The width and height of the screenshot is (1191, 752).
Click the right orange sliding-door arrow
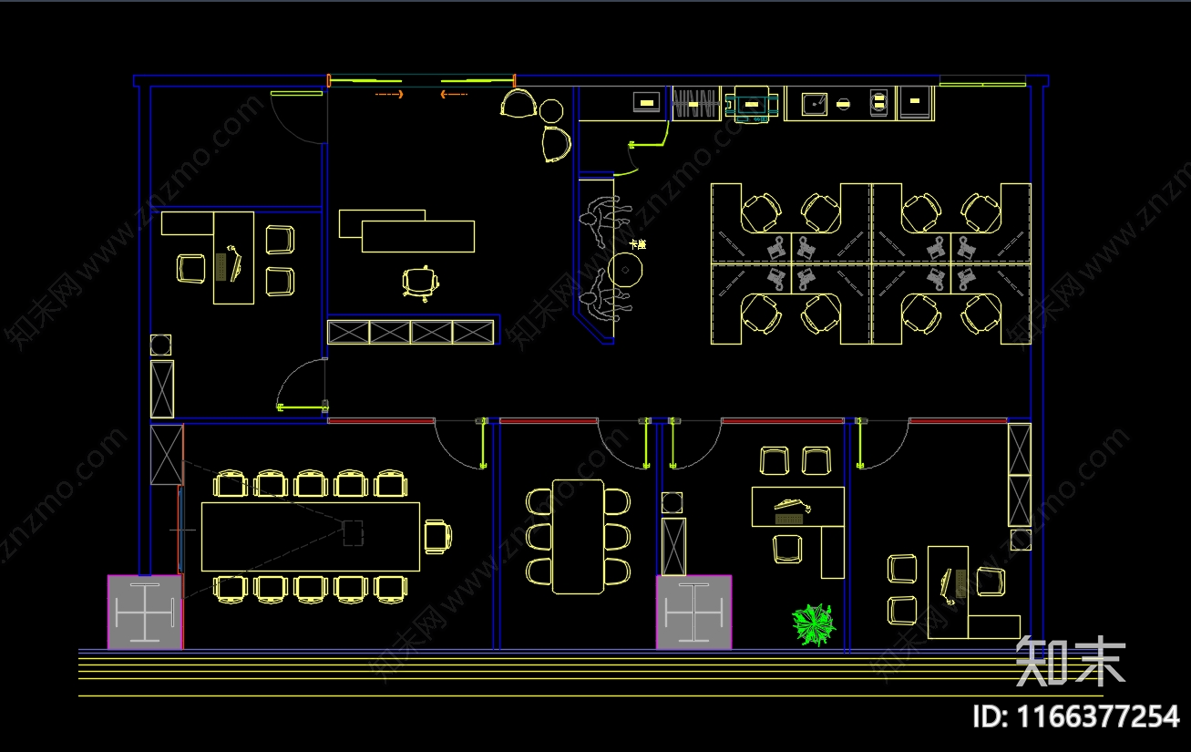(454, 94)
